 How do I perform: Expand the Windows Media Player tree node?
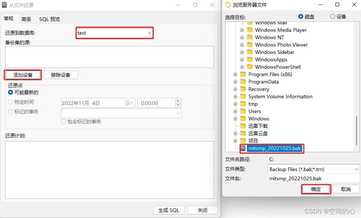click(x=242, y=30)
